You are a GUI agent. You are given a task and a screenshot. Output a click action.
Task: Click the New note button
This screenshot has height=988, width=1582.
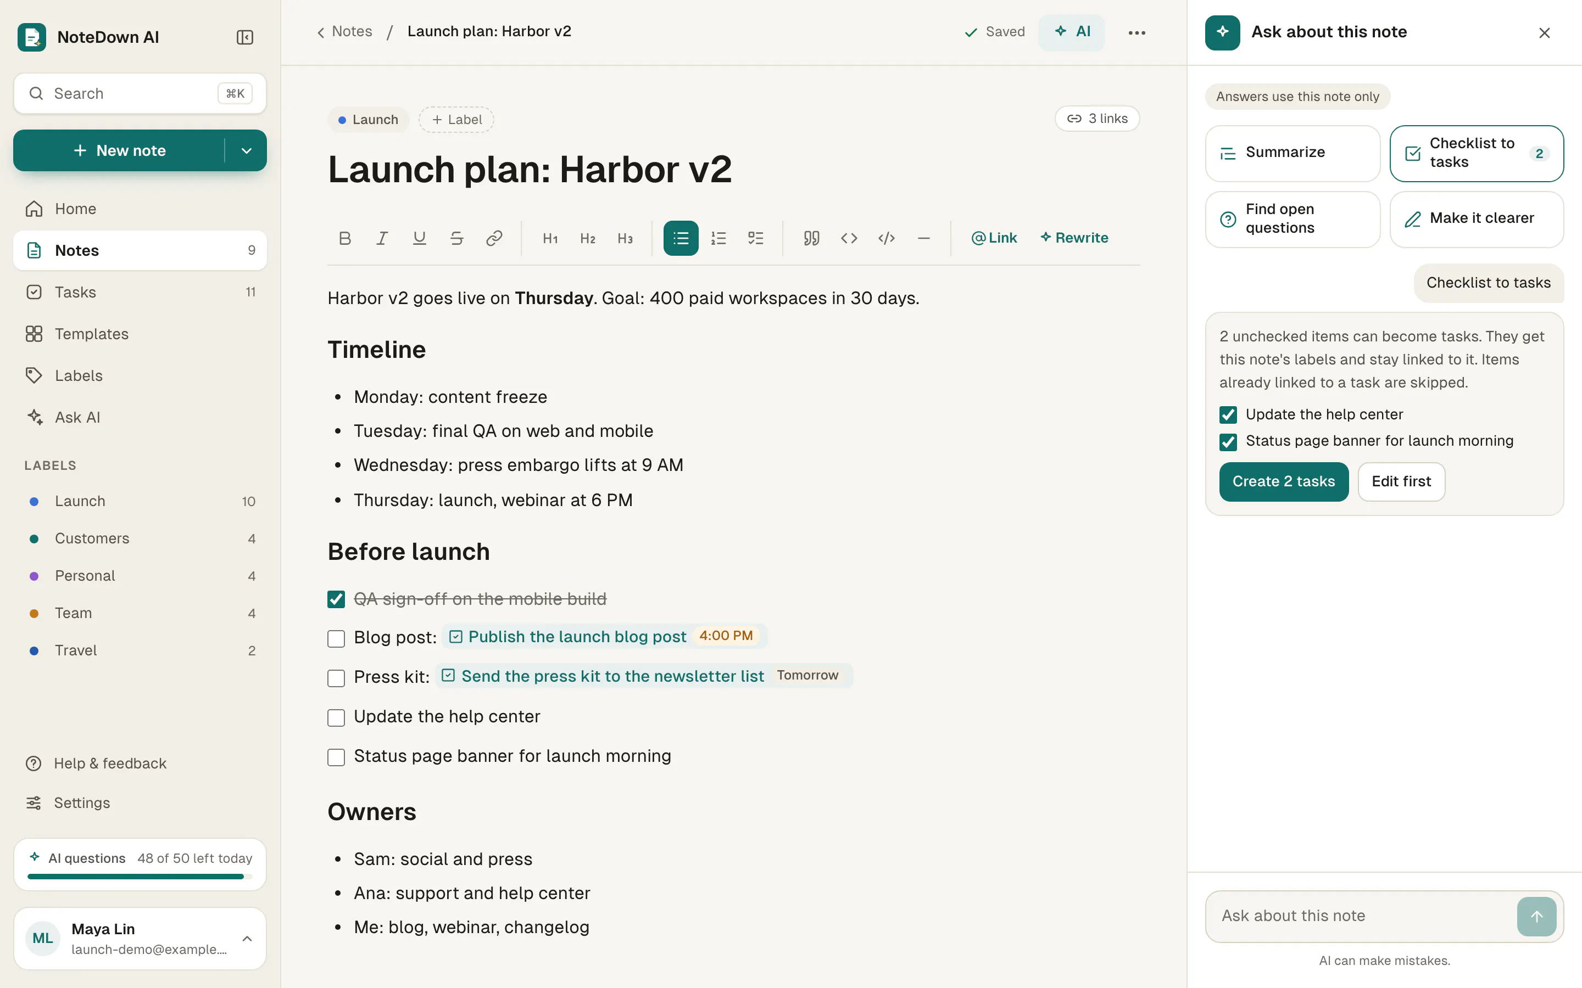tap(119, 150)
